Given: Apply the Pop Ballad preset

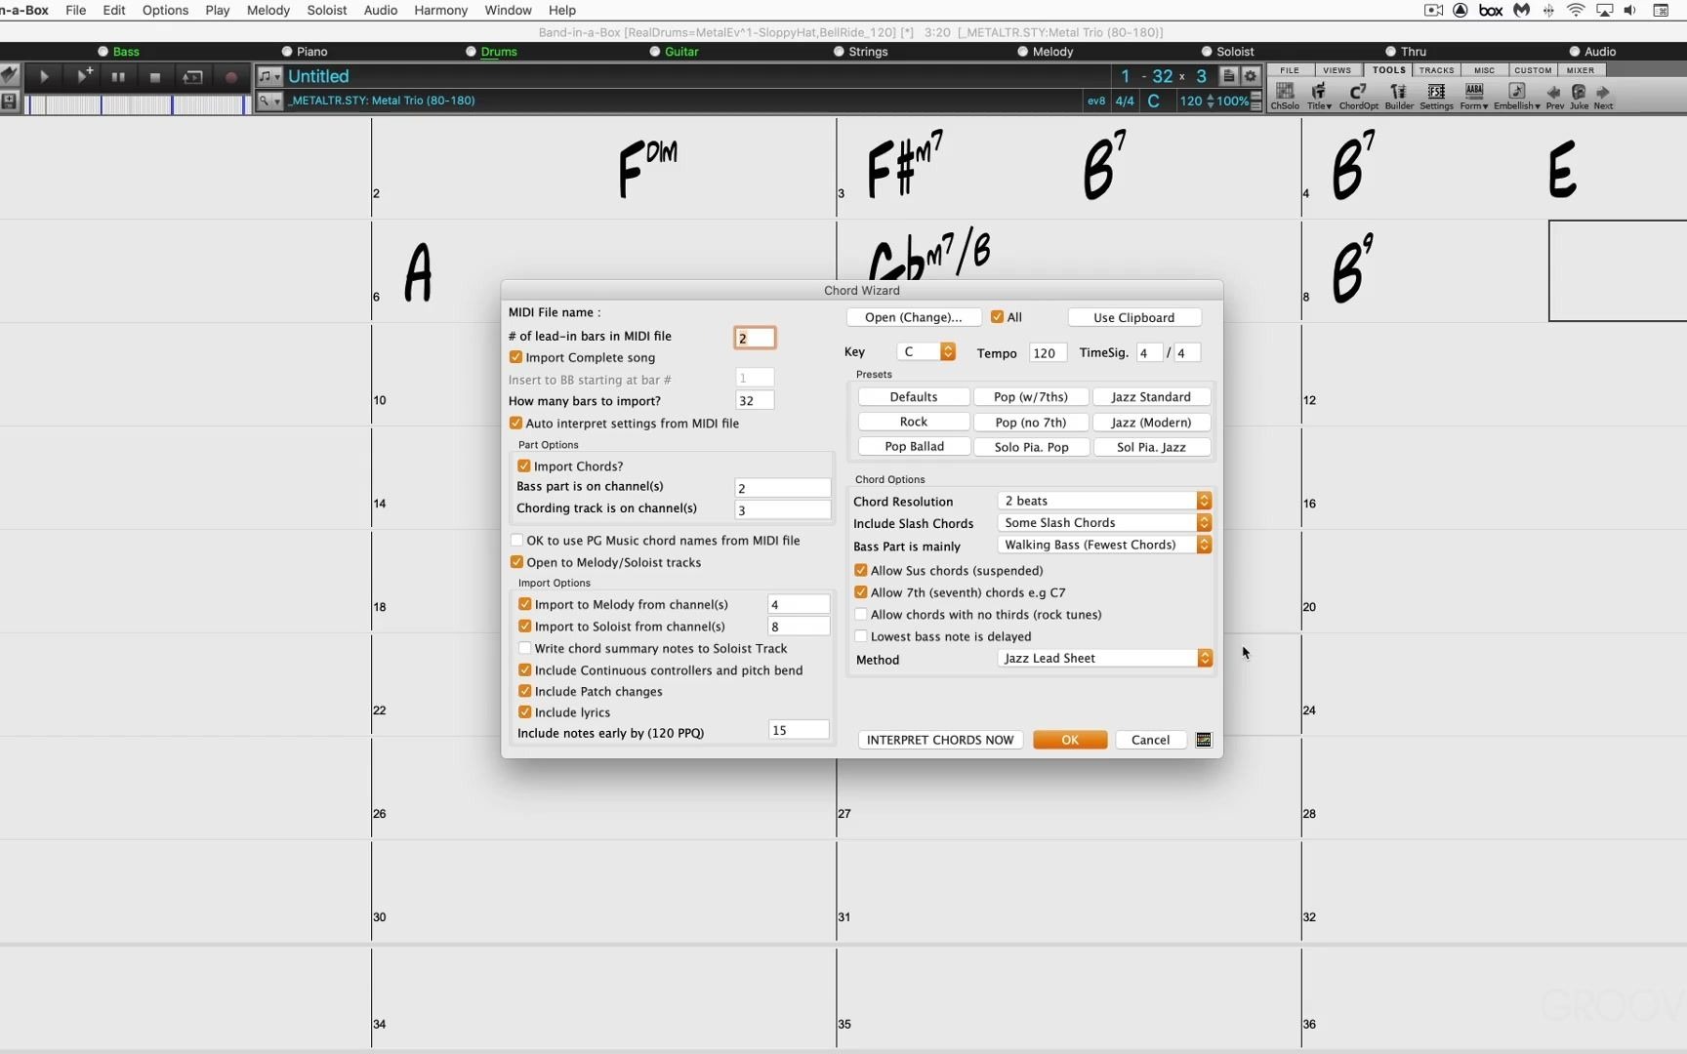Looking at the screenshot, I should pos(914,447).
